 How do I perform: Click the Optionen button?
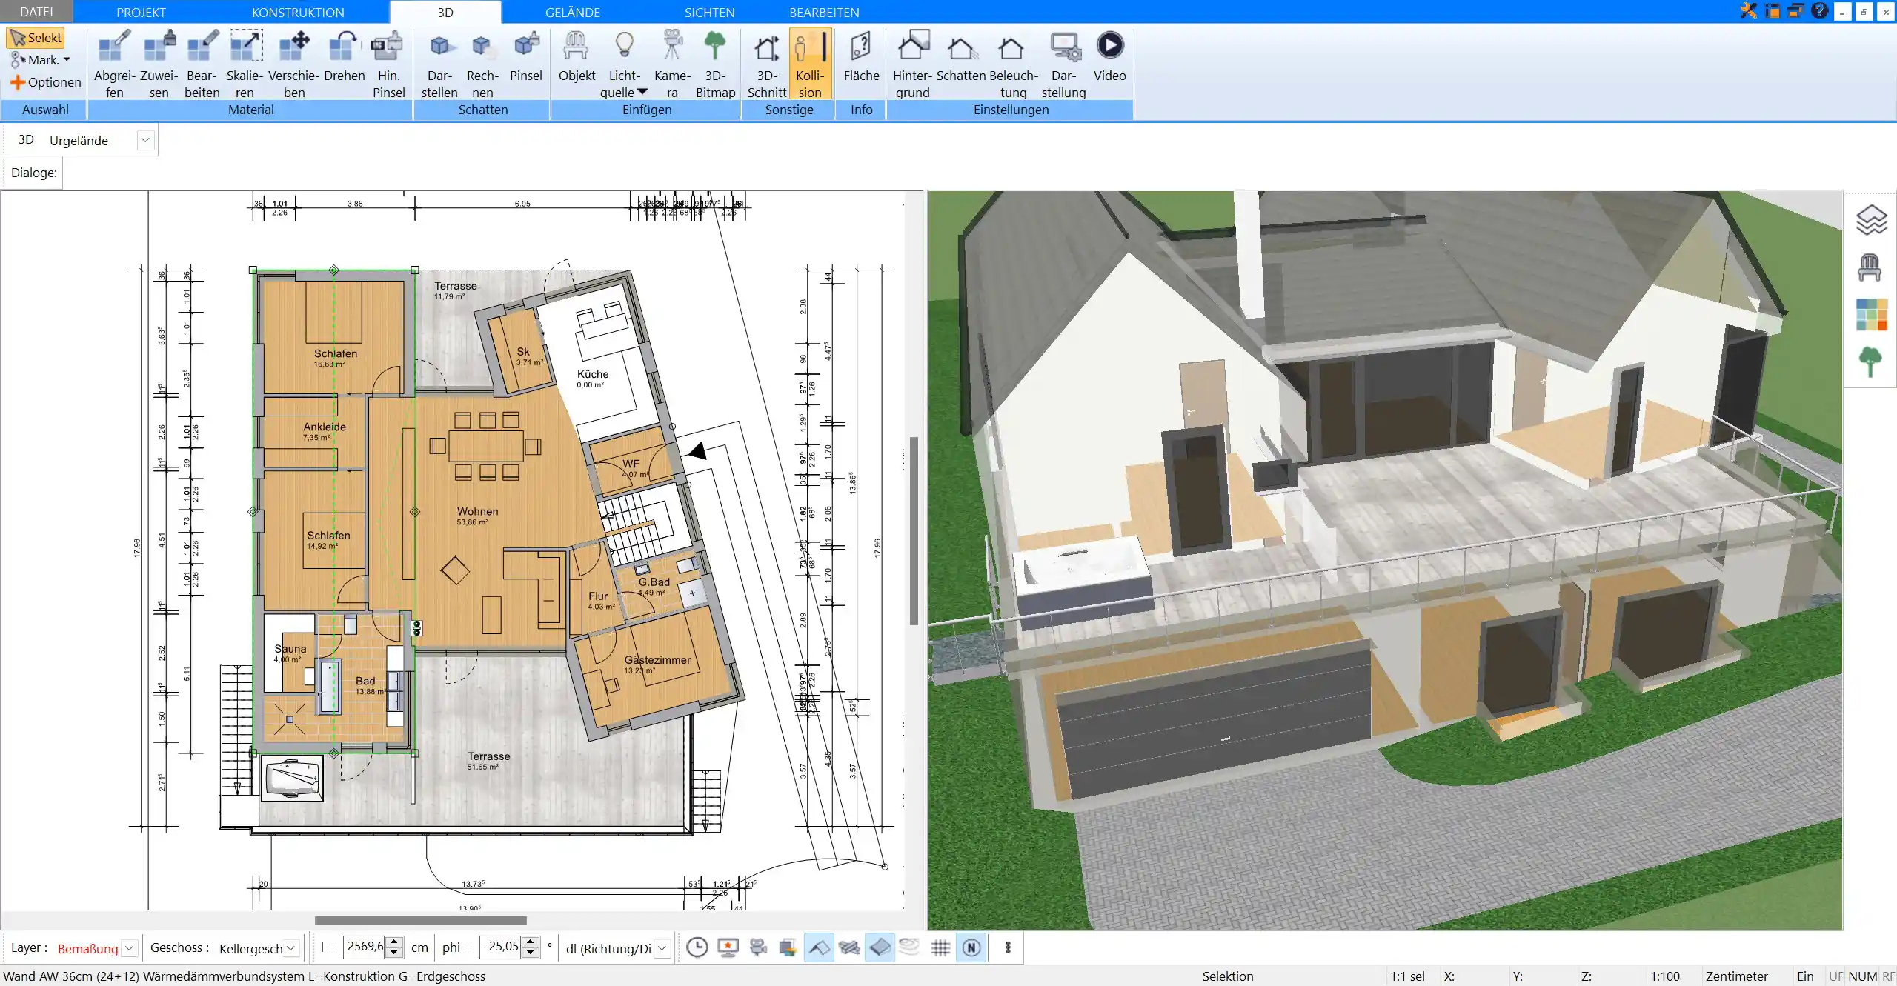[x=45, y=82]
